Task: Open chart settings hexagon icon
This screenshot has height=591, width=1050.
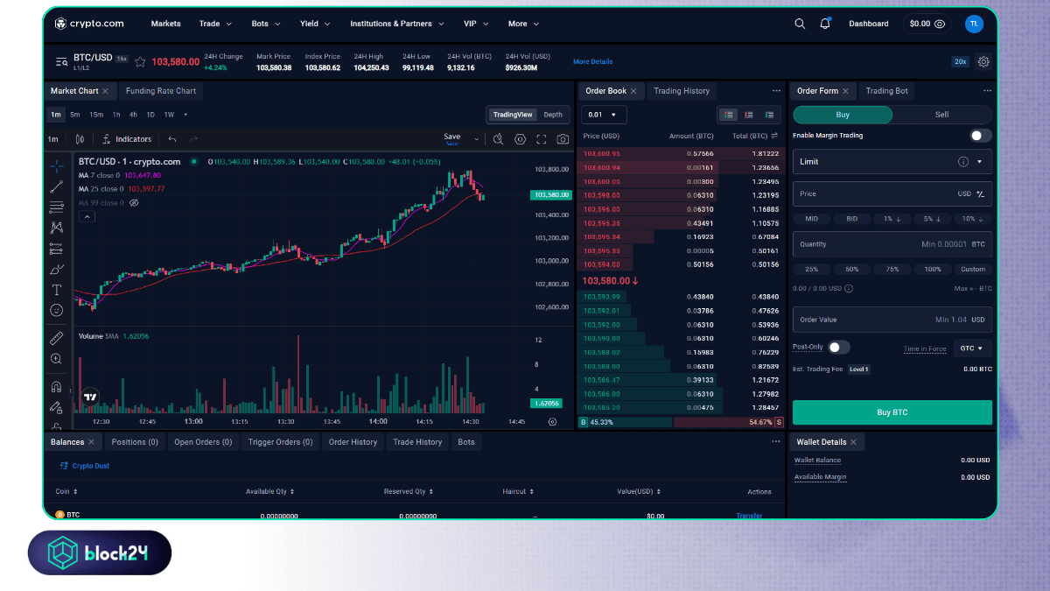Action: [520, 139]
